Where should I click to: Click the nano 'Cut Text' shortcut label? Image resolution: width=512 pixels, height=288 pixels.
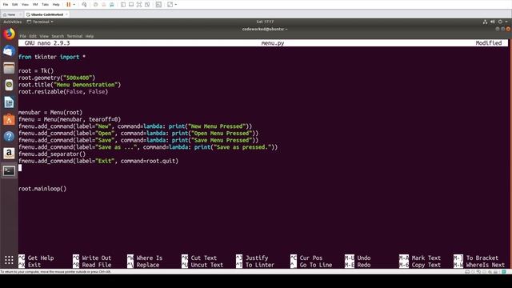(203, 258)
